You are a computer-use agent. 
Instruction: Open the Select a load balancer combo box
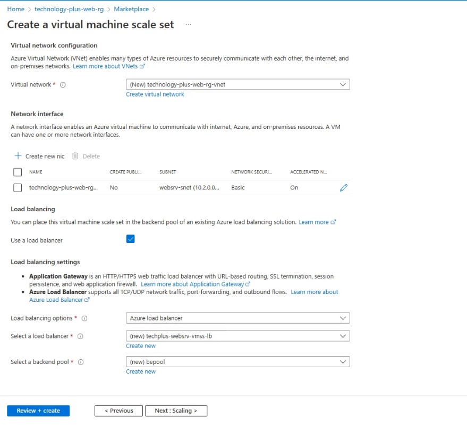[237, 336]
